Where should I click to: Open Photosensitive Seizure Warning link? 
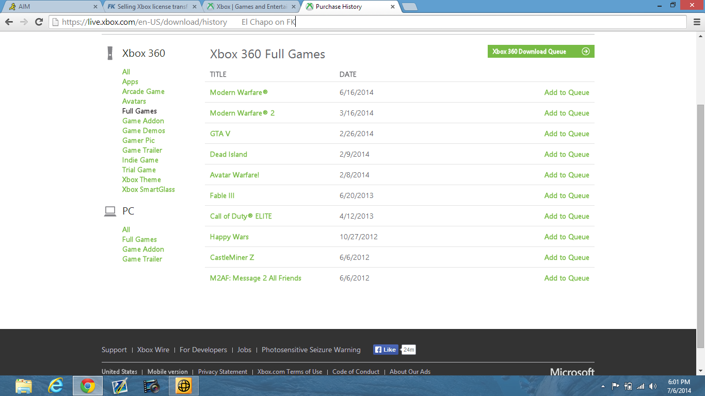311,350
